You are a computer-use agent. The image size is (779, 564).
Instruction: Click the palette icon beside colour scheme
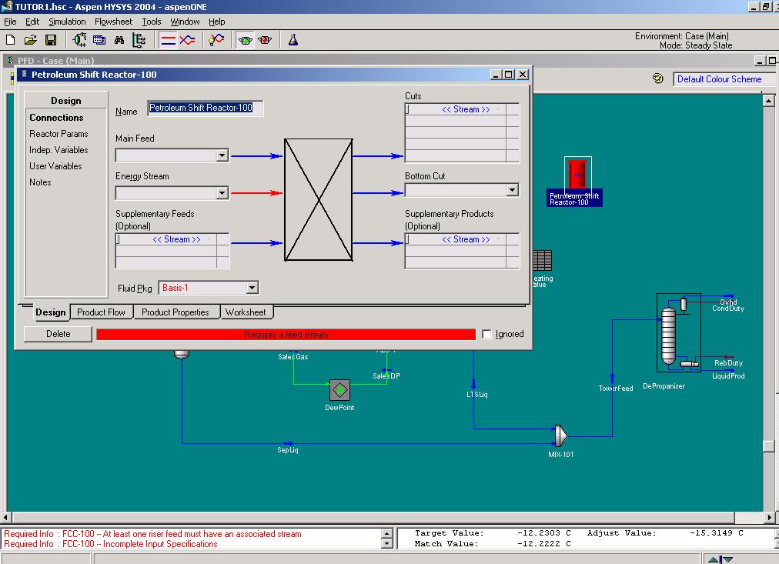(x=658, y=78)
